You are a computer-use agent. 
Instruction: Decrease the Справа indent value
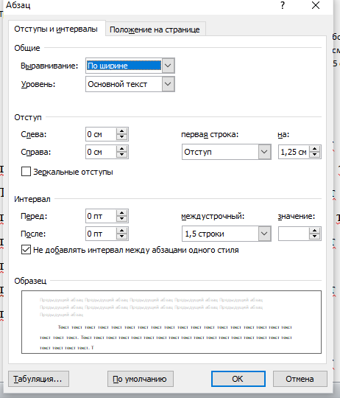click(122, 155)
